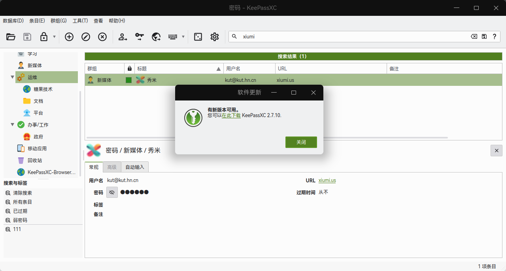The height and width of the screenshot is (271, 506).
Task: Add a new entry with the plus icon
Action: click(69, 37)
